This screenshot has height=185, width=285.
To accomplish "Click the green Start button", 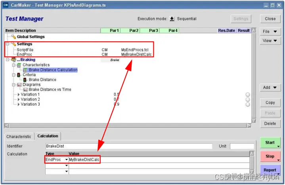I will click(270, 143).
